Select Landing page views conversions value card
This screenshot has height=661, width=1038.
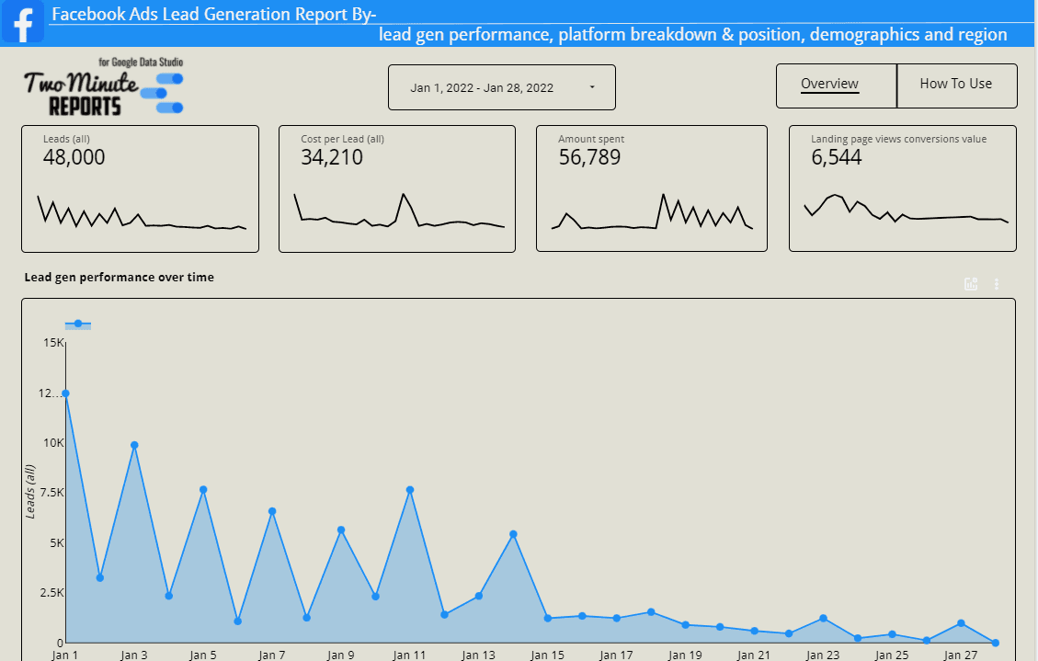pos(902,188)
